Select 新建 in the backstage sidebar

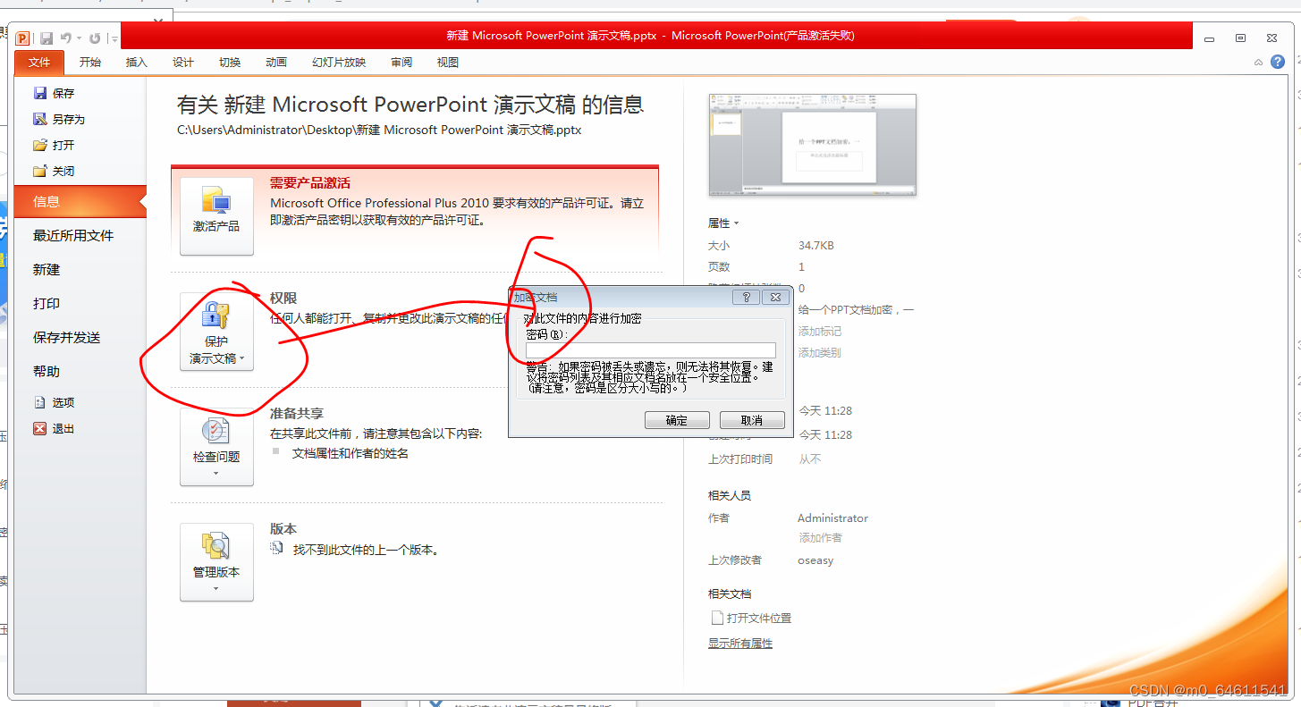coord(46,269)
